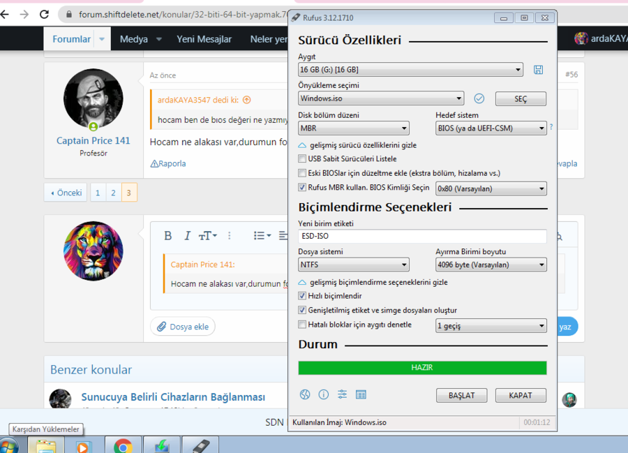Click the green HAZIR progress bar
The height and width of the screenshot is (453, 628).
click(x=423, y=368)
